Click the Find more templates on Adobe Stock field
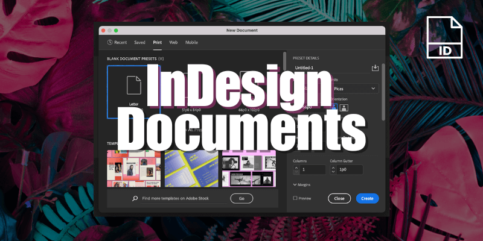 click(184, 199)
